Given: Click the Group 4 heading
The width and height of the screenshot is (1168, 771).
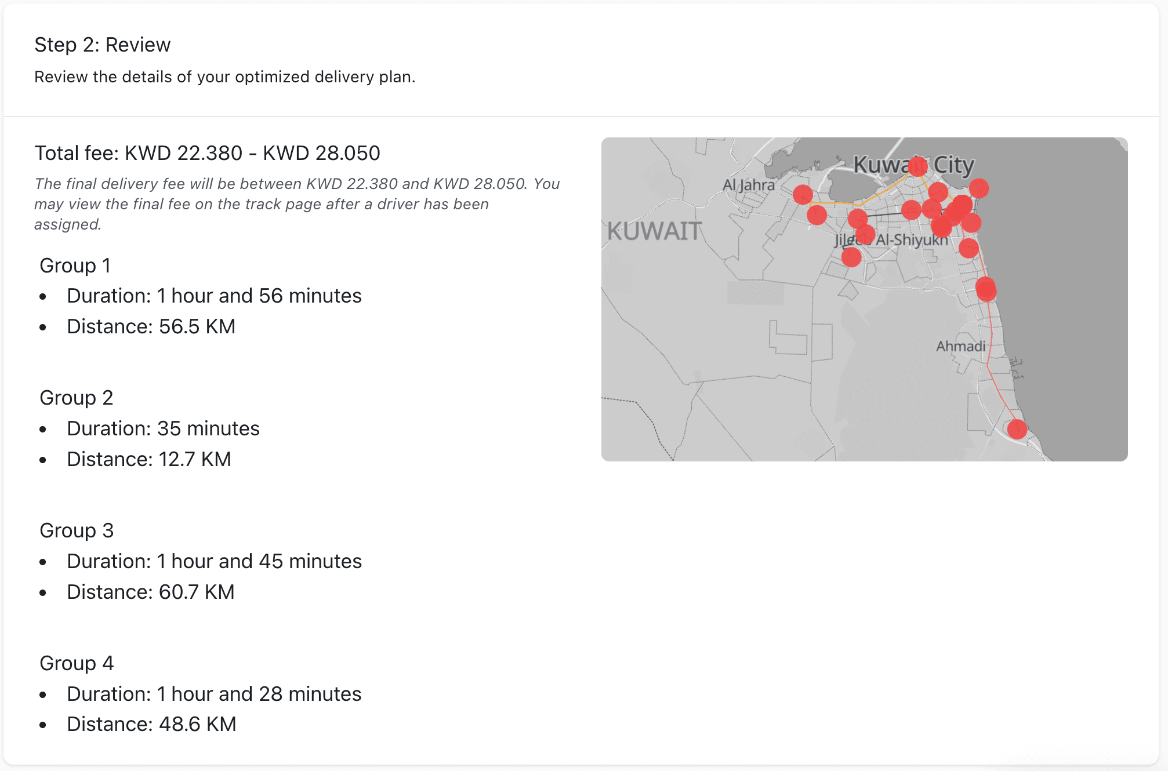Looking at the screenshot, I should tap(76, 663).
